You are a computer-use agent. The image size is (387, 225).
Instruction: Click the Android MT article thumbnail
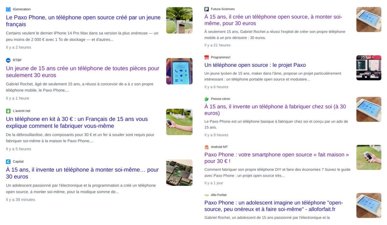tap(369, 157)
